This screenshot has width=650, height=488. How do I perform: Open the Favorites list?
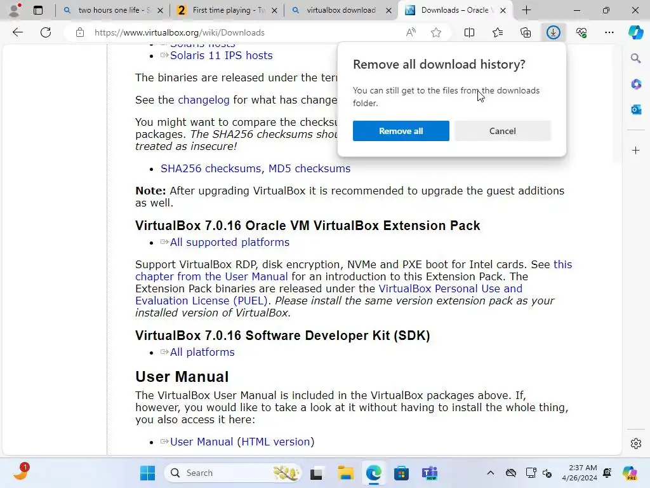point(498,32)
